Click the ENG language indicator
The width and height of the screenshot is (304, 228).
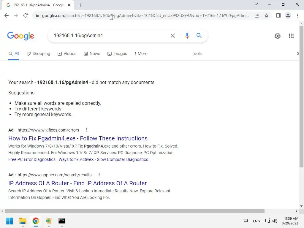click(256, 221)
